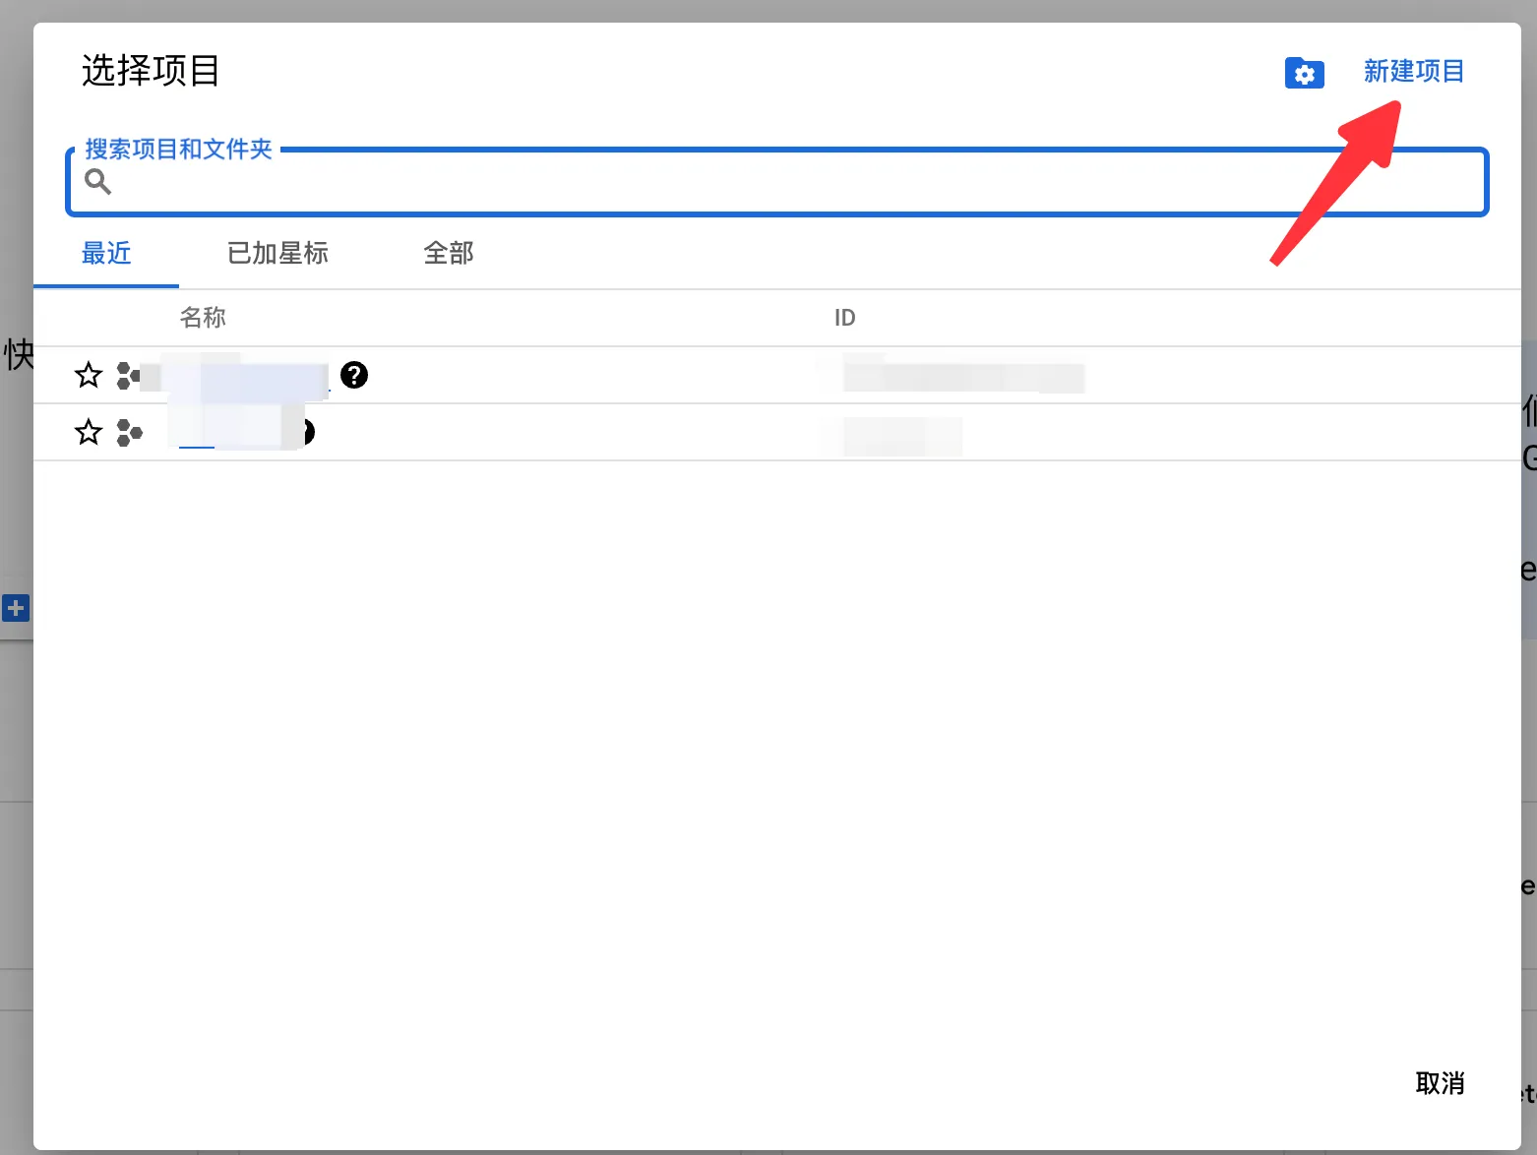Open help icon on first project row
The height and width of the screenshot is (1155, 1537).
[354, 375]
